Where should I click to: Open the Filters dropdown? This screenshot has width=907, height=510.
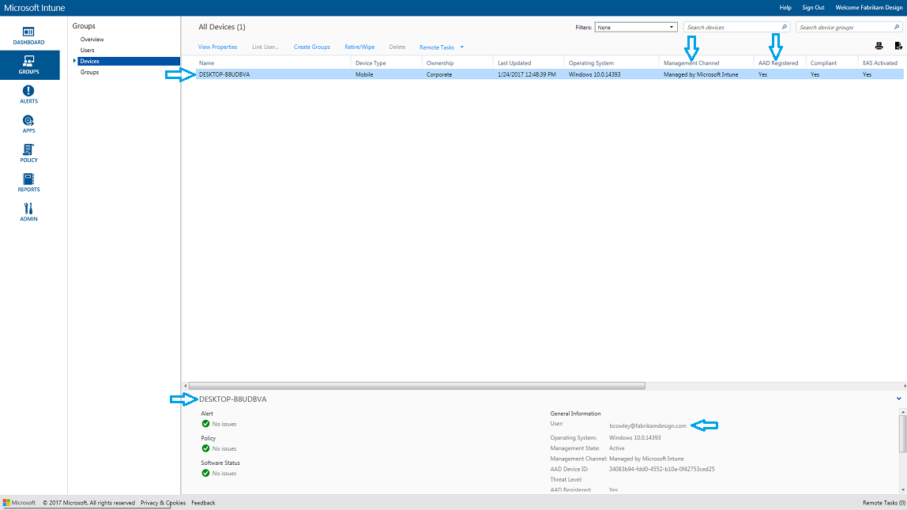636,27
